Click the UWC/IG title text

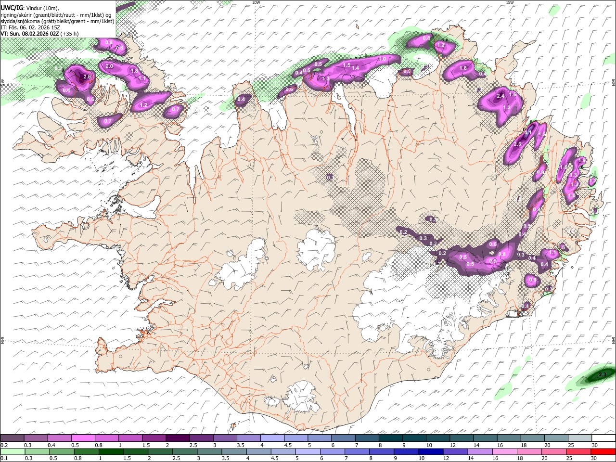(11, 8)
